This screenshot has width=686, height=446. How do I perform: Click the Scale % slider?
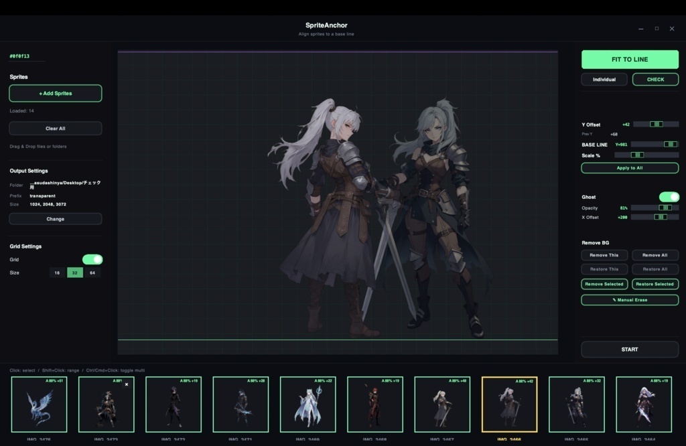pyautogui.click(x=646, y=155)
